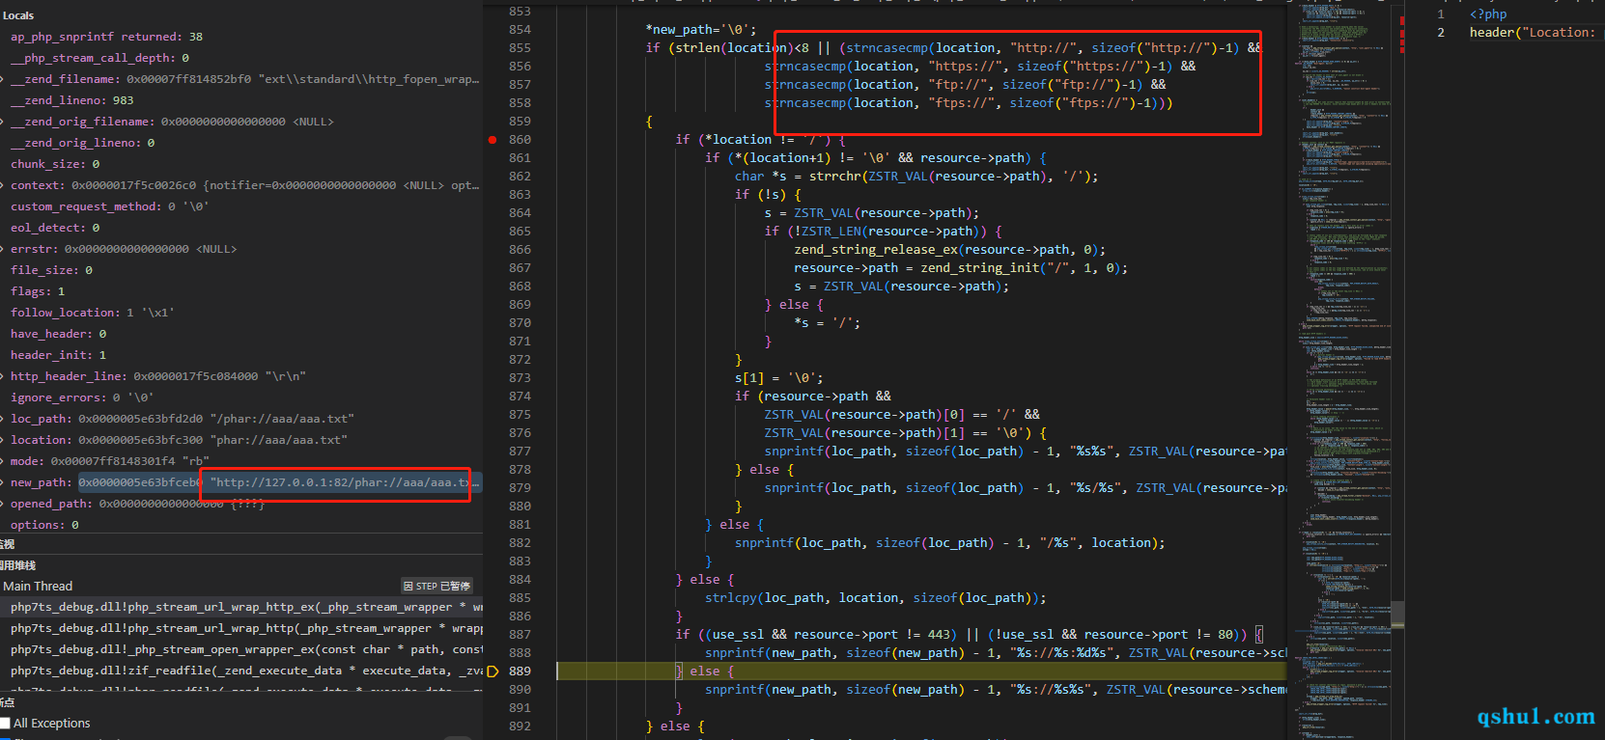Screen dimensions: 1605x740
Task: Place cursor on the '*new_path='\0';' code line
Action: [x=701, y=30]
